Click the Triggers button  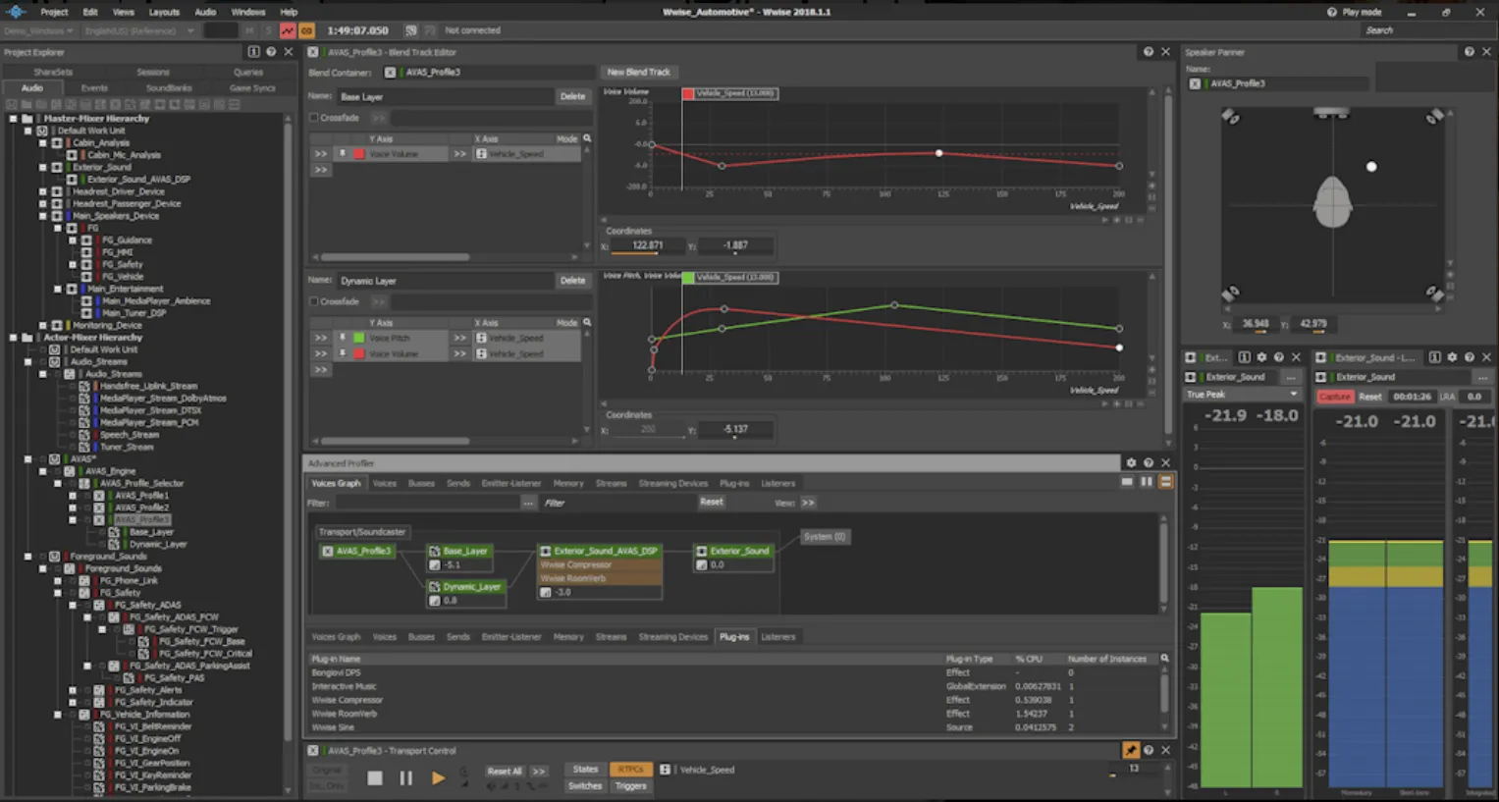[x=630, y=786]
